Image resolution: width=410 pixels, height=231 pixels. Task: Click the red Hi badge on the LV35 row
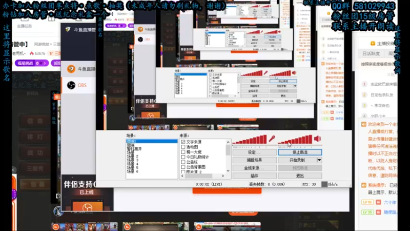(x=378, y=212)
